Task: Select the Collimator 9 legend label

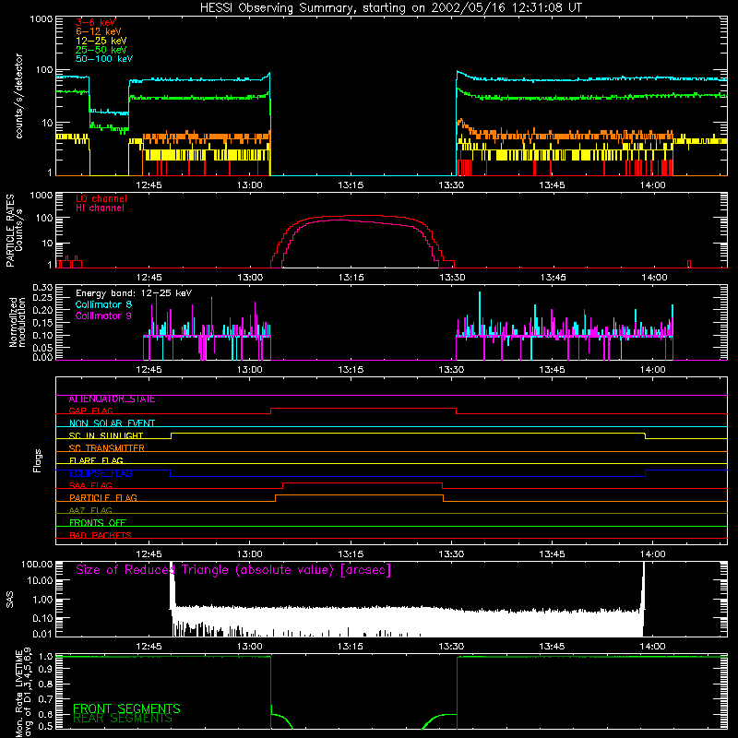Action: 104,315
